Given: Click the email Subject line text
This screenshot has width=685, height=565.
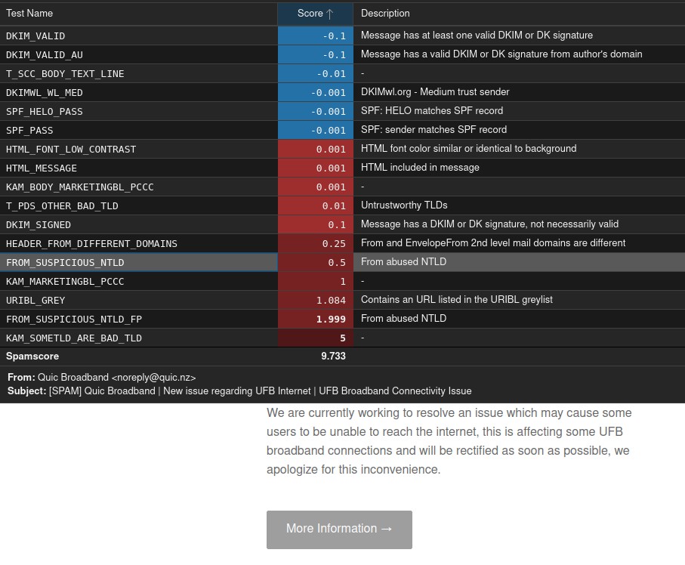Looking at the screenshot, I should point(260,391).
